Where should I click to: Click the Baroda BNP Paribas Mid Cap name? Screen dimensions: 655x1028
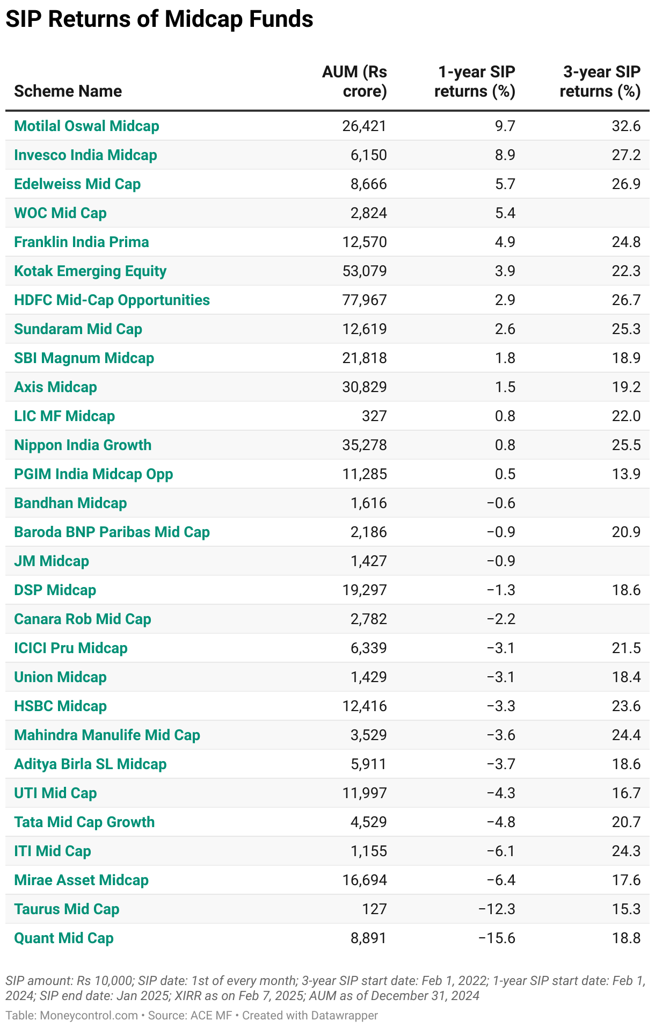(x=112, y=532)
